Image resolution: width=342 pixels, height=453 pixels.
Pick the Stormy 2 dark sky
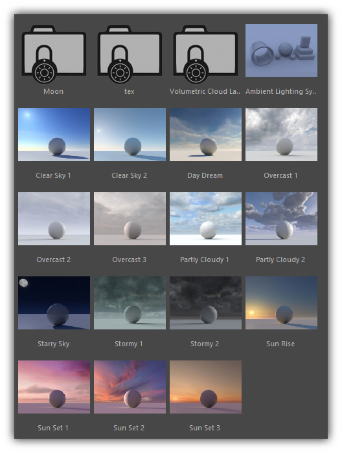[205, 303]
